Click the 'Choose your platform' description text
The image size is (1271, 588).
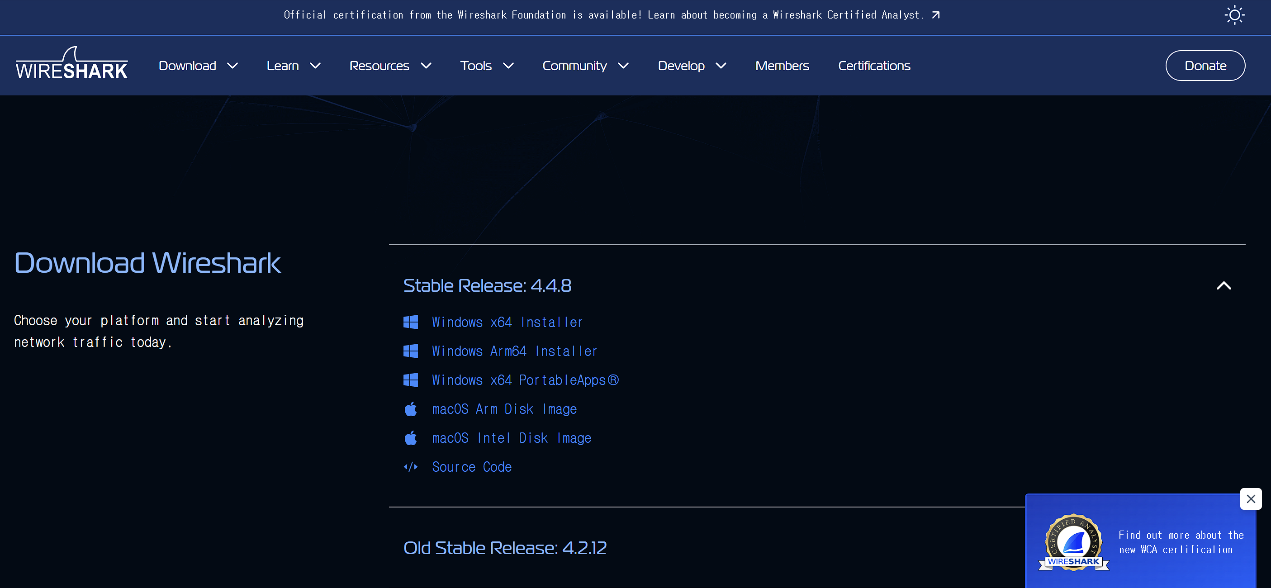[158, 331]
